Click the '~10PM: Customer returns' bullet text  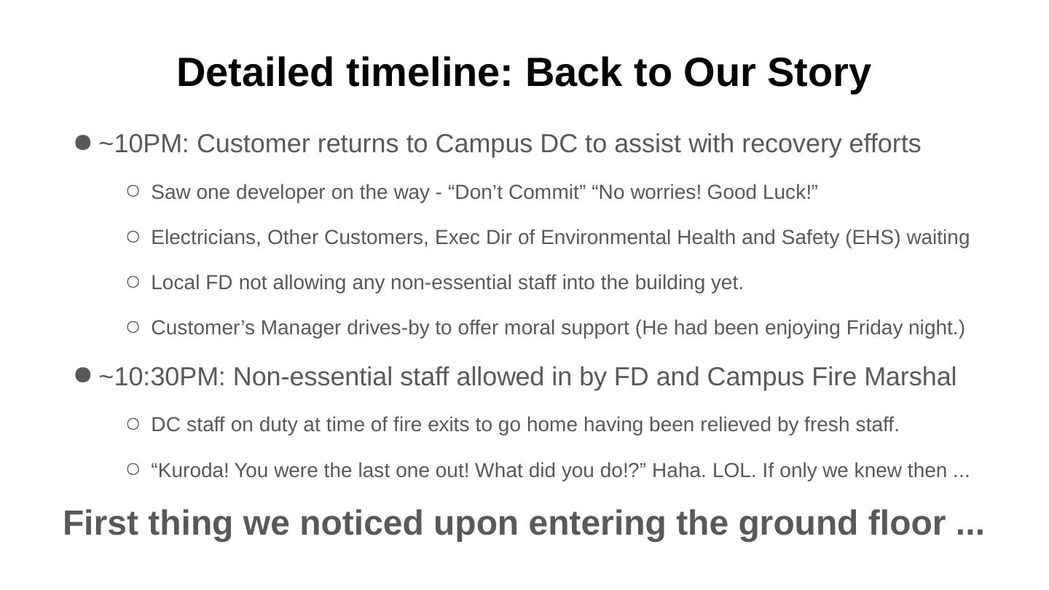coord(510,144)
